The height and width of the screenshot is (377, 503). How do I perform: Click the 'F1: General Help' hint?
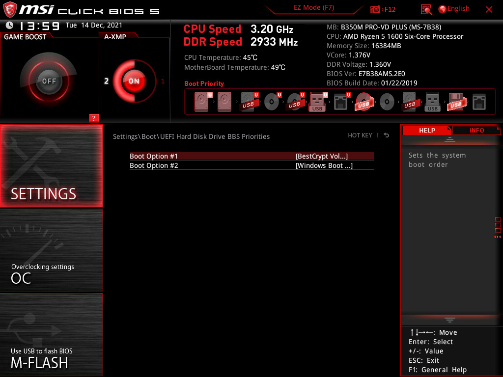(438, 370)
